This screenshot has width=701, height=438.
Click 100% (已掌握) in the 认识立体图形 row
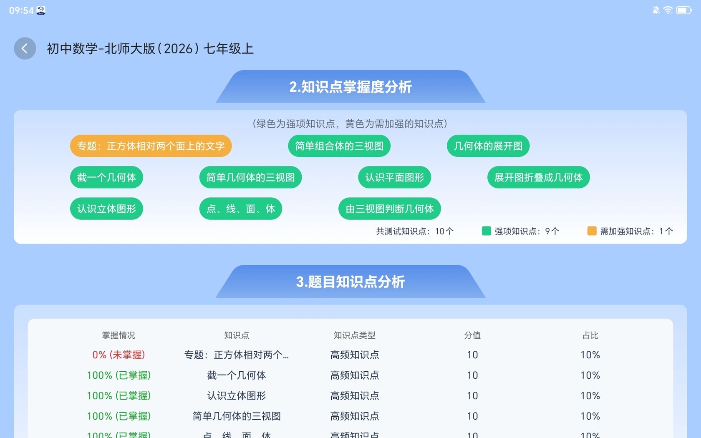coord(119,396)
